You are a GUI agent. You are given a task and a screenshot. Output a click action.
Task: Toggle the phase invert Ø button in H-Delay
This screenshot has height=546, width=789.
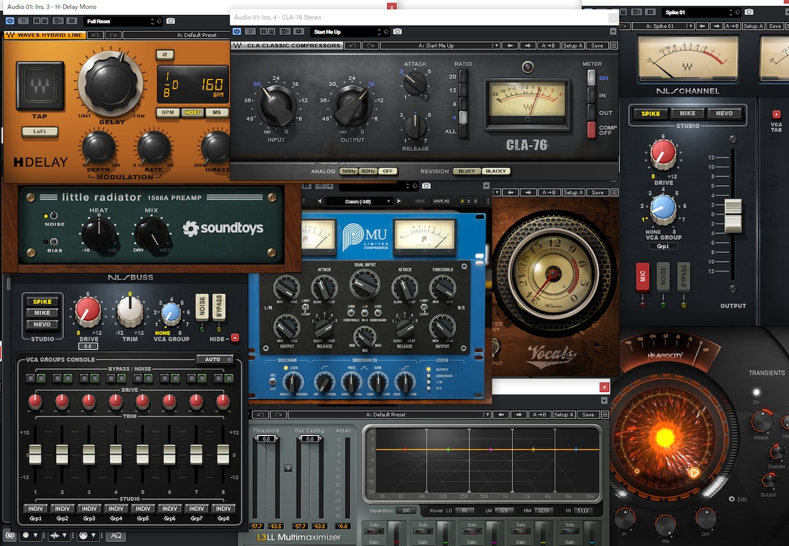click(164, 54)
